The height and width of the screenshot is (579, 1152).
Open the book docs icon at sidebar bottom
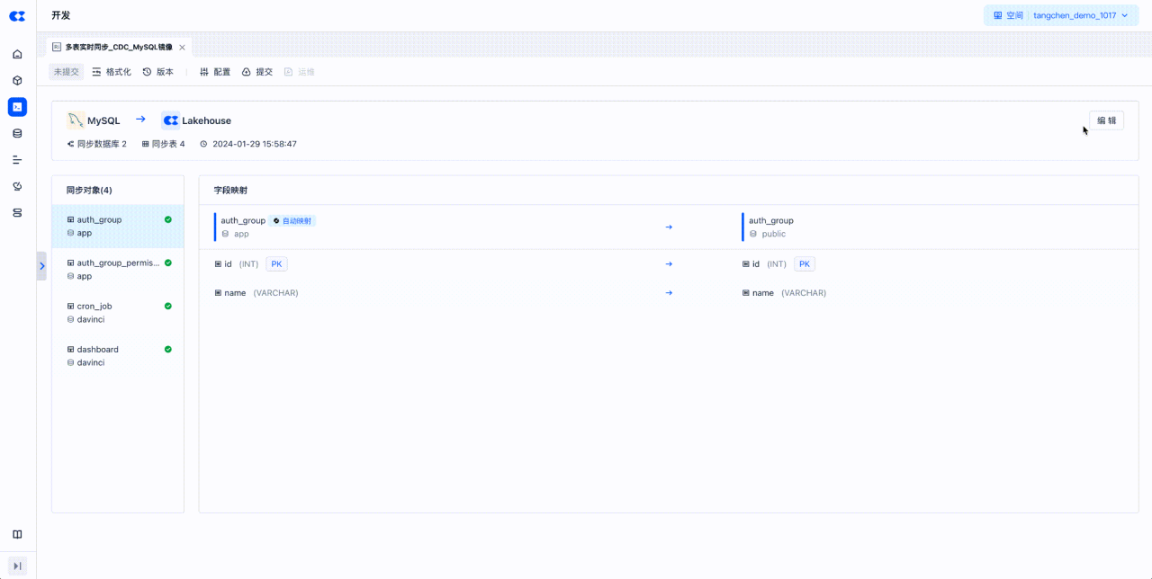click(17, 534)
